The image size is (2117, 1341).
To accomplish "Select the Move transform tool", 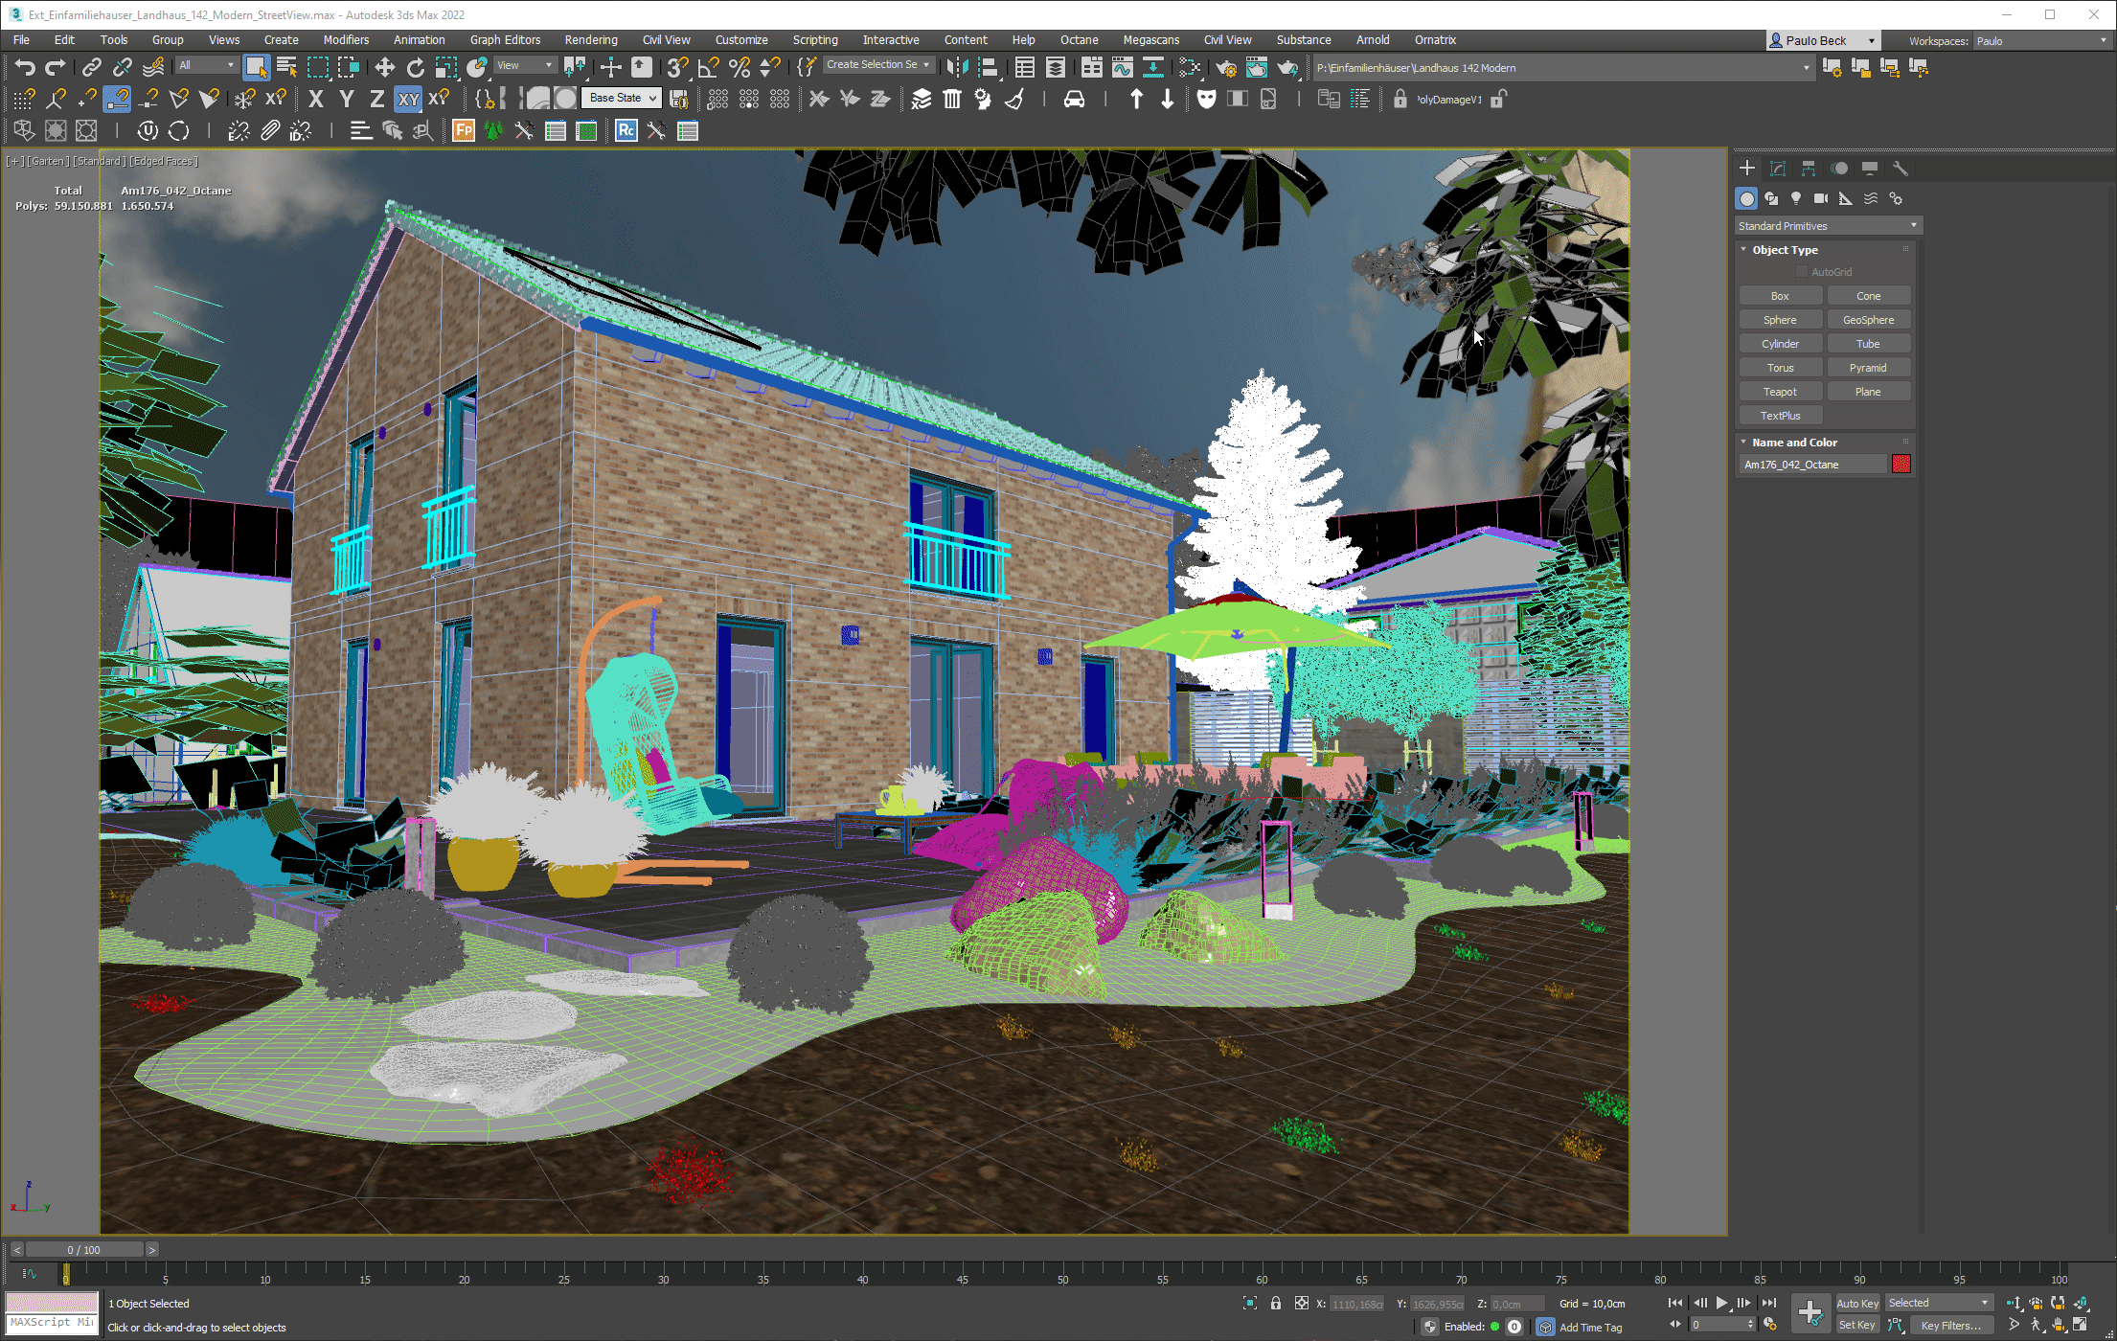I will coord(384,67).
